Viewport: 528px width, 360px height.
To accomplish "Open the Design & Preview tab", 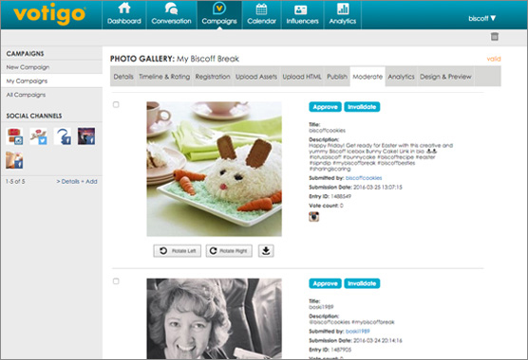I will (x=445, y=77).
